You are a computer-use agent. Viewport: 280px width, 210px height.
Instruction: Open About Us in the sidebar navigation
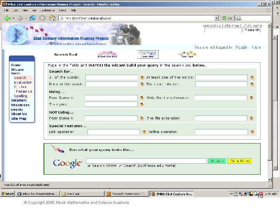(19, 114)
